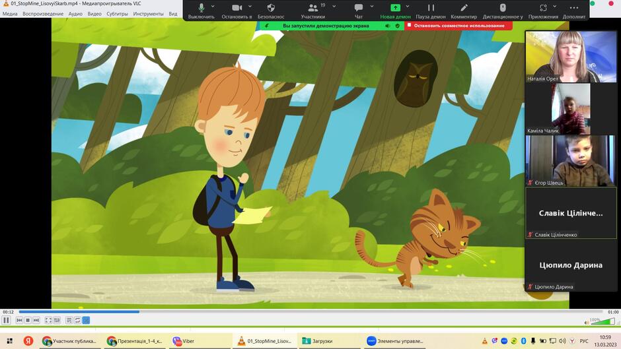
Task: Select Цюпило Дарина participant tile
Action: click(x=571, y=265)
